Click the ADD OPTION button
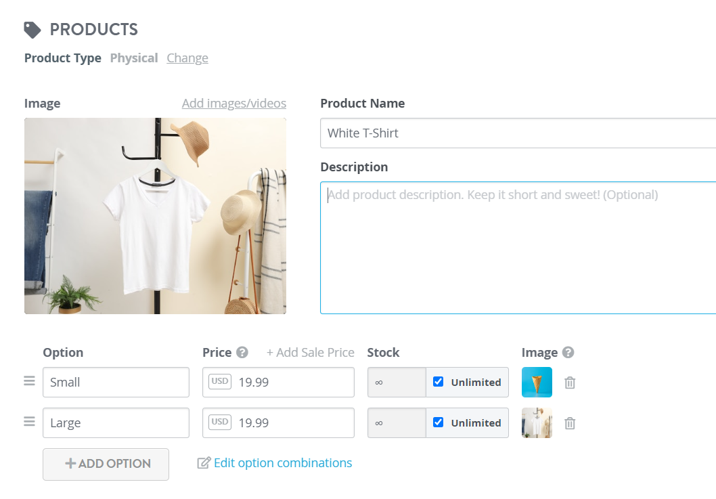The height and width of the screenshot is (499, 716). click(x=106, y=464)
